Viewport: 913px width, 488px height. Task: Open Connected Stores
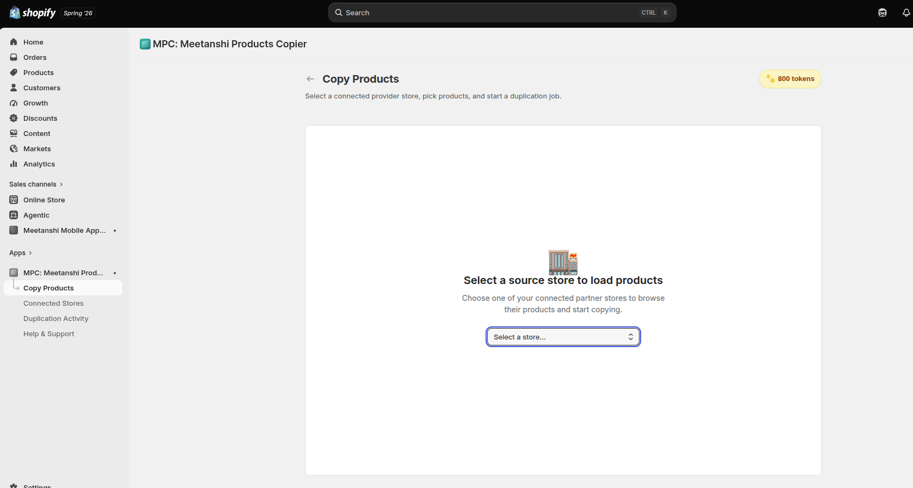pos(53,303)
